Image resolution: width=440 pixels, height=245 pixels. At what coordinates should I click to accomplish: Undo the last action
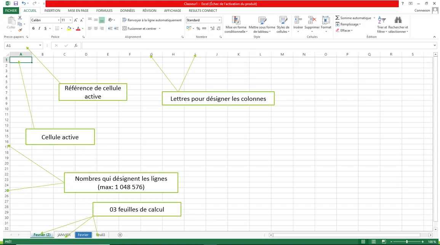24,3
